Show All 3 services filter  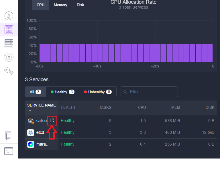36,92
